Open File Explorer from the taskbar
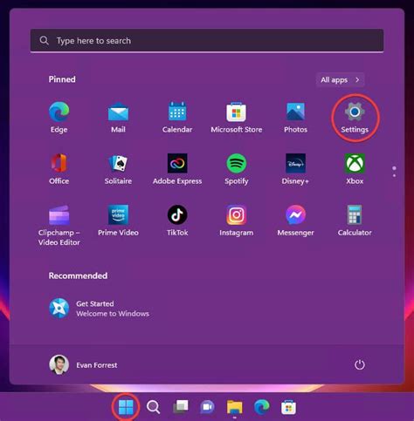The height and width of the screenshot is (421, 414). (x=235, y=407)
